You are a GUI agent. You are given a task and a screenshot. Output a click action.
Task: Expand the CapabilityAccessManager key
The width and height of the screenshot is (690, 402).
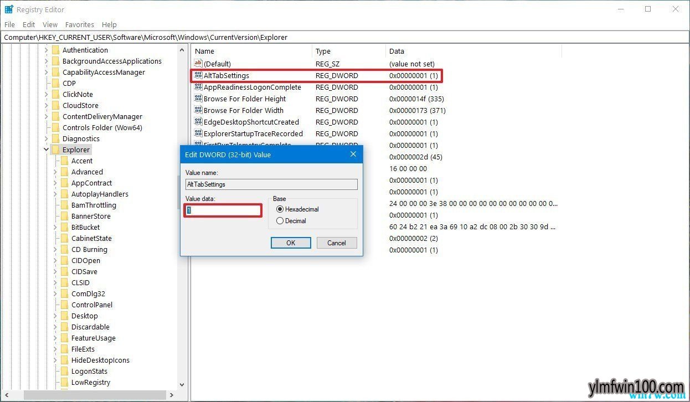47,72
